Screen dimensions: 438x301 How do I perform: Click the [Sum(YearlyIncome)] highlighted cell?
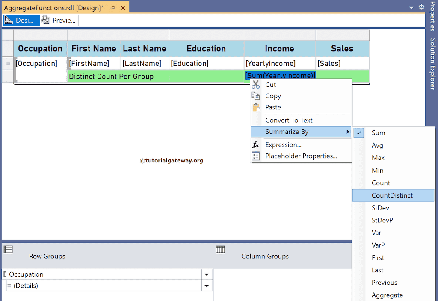[x=280, y=75]
